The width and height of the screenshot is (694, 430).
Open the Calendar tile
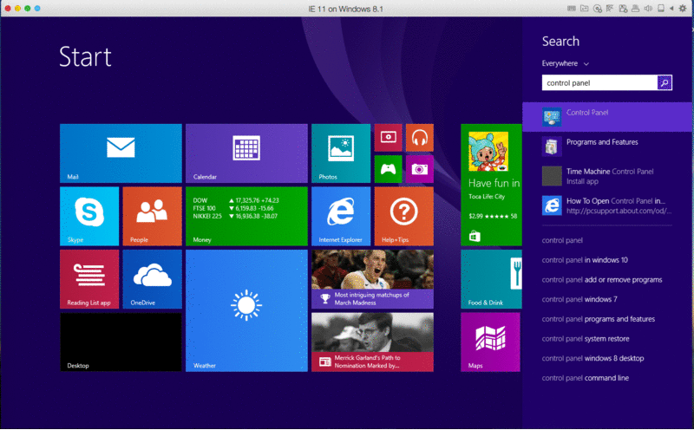click(246, 153)
